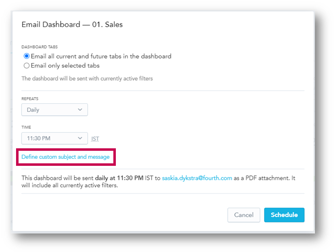The height and width of the screenshot is (252, 336).
Task: Click the bold 'daily at 11:30 PM' summary text
Action: coord(119,178)
